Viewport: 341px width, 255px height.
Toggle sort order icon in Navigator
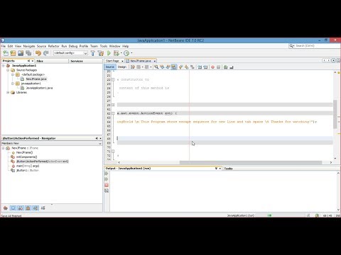pos(43,208)
